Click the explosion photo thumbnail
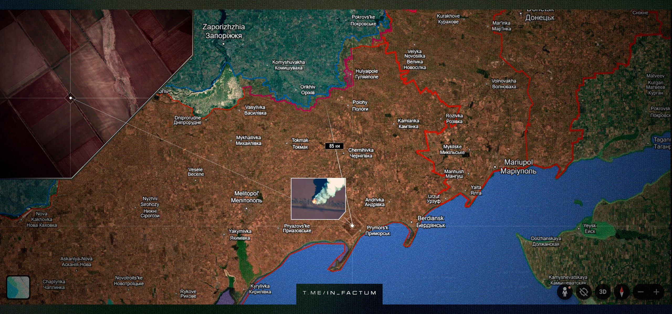The height and width of the screenshot is (314, 672). click(318, 198)
